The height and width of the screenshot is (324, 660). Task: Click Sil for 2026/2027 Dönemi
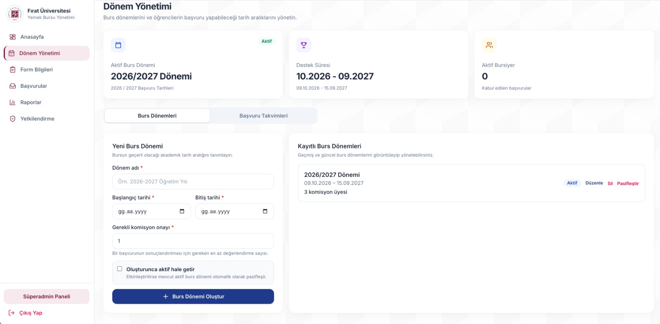tap(610, 184)
